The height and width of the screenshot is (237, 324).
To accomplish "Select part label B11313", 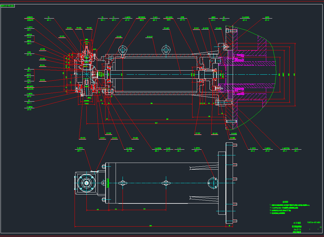I will [42, 80].
